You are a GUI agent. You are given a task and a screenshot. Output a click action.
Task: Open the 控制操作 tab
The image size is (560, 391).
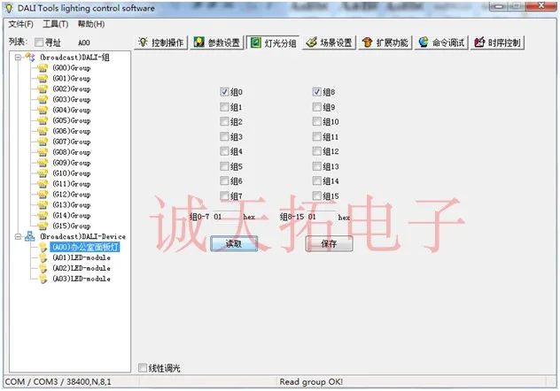[161, 42]
